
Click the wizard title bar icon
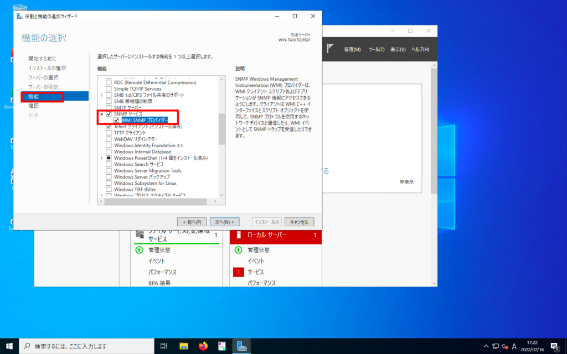(20, 16)
